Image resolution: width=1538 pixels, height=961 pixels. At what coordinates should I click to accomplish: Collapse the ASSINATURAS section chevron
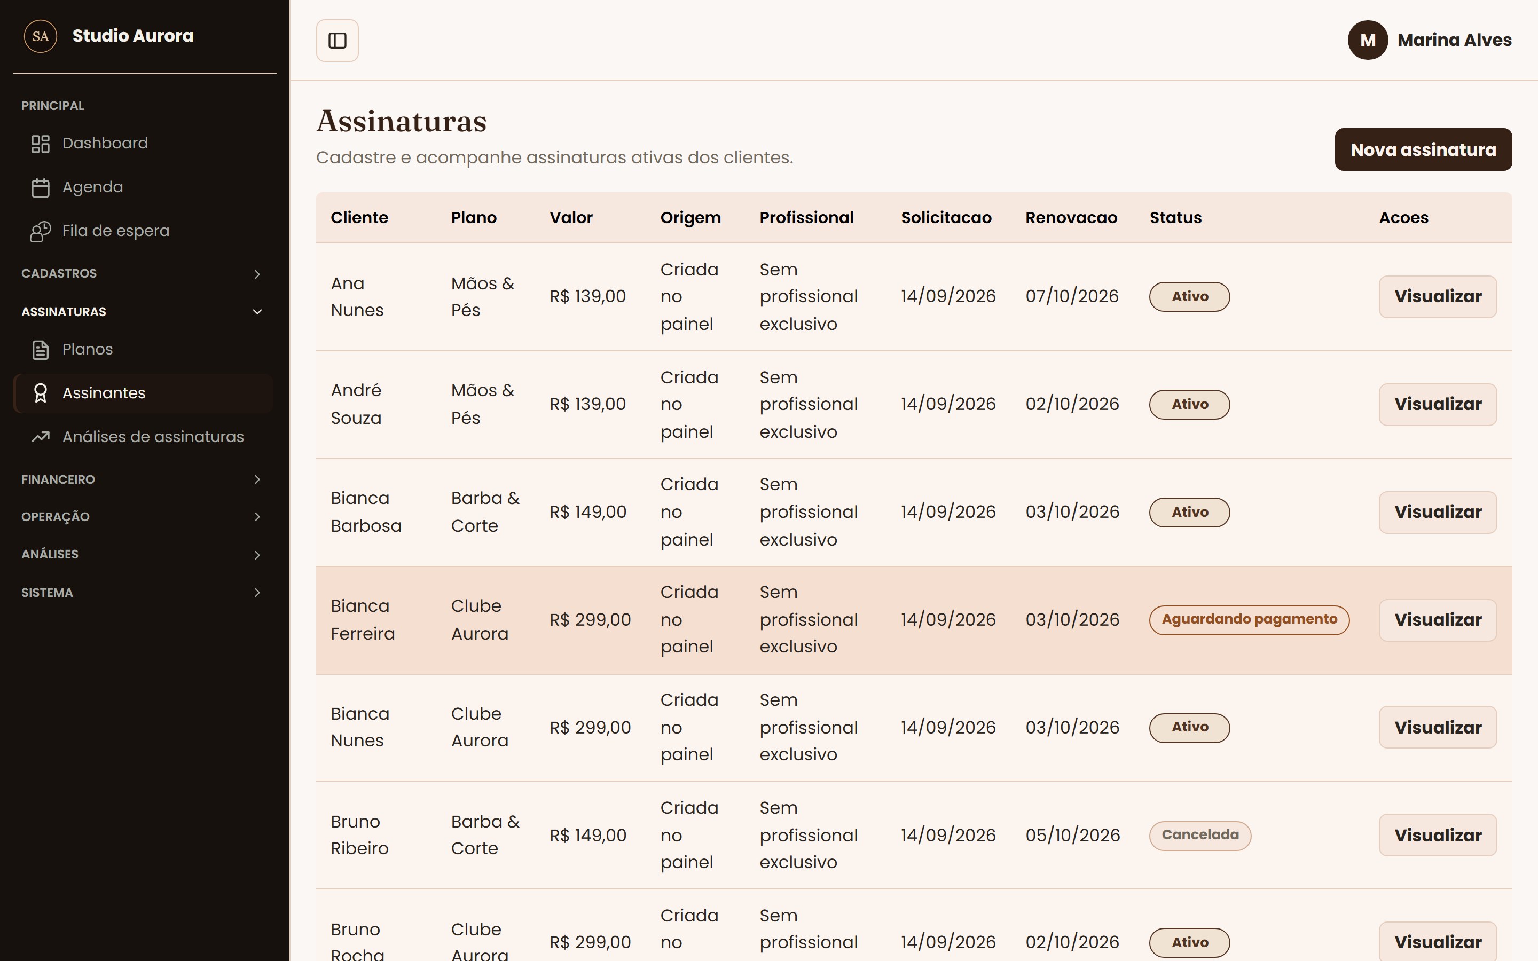pos(257,311)
